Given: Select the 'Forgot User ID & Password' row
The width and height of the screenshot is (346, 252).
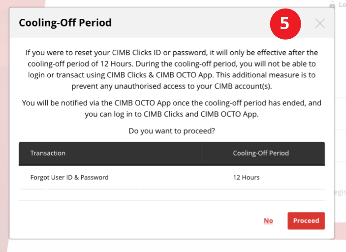Looking at the screenshot, I should coord(172,177).
